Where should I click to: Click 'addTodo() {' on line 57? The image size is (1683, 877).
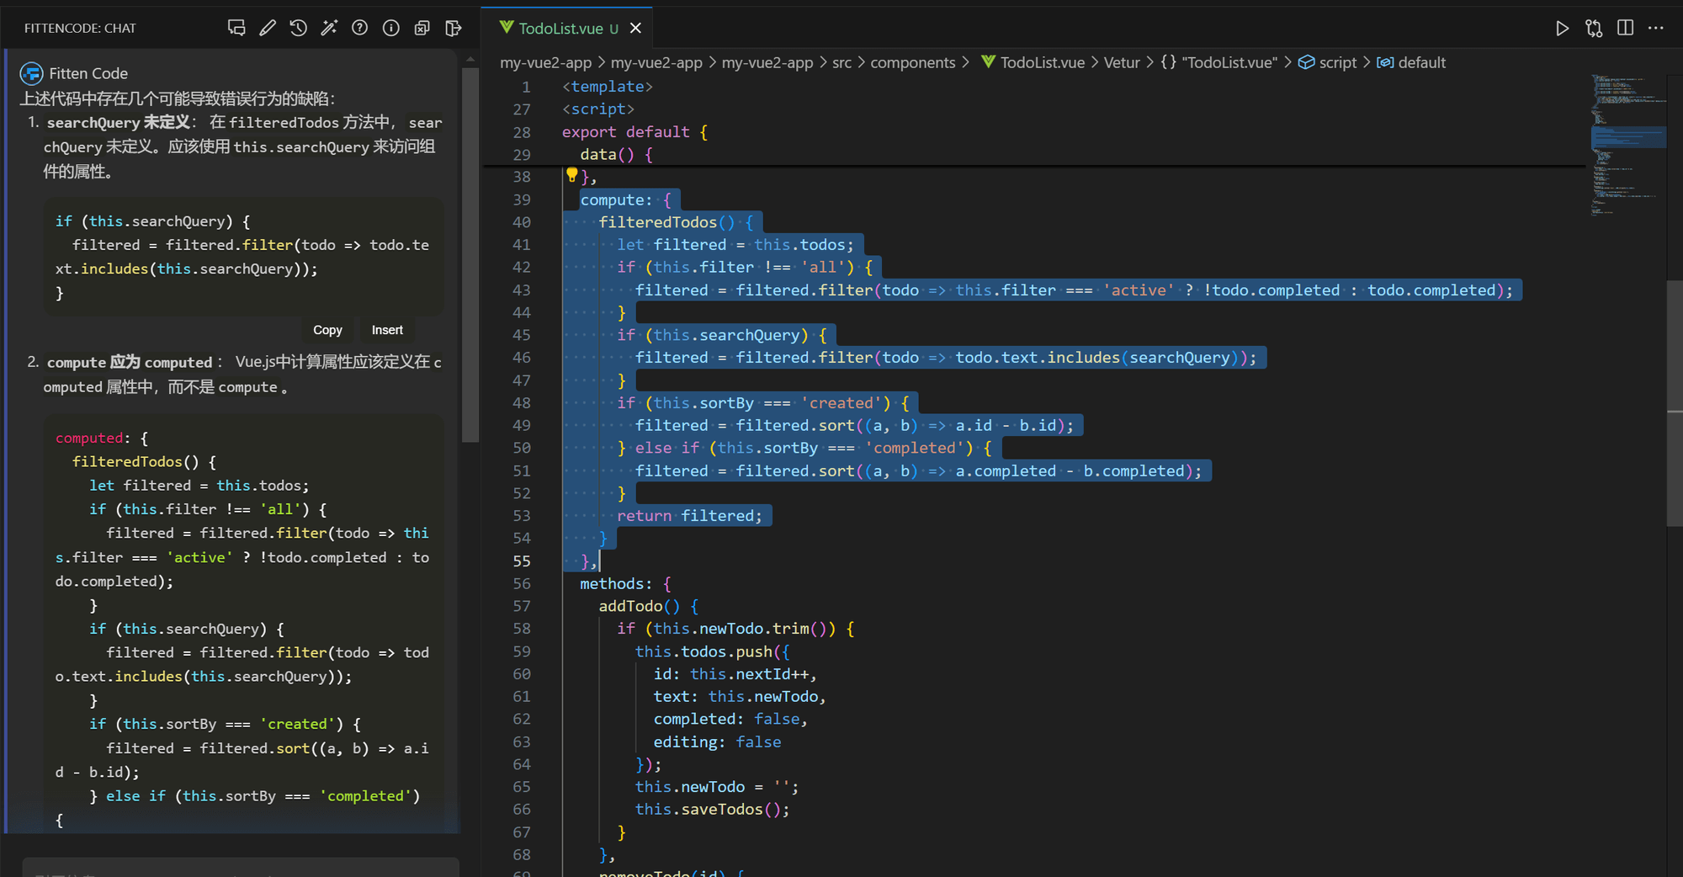pyautogui.click(x=648, y=606)
